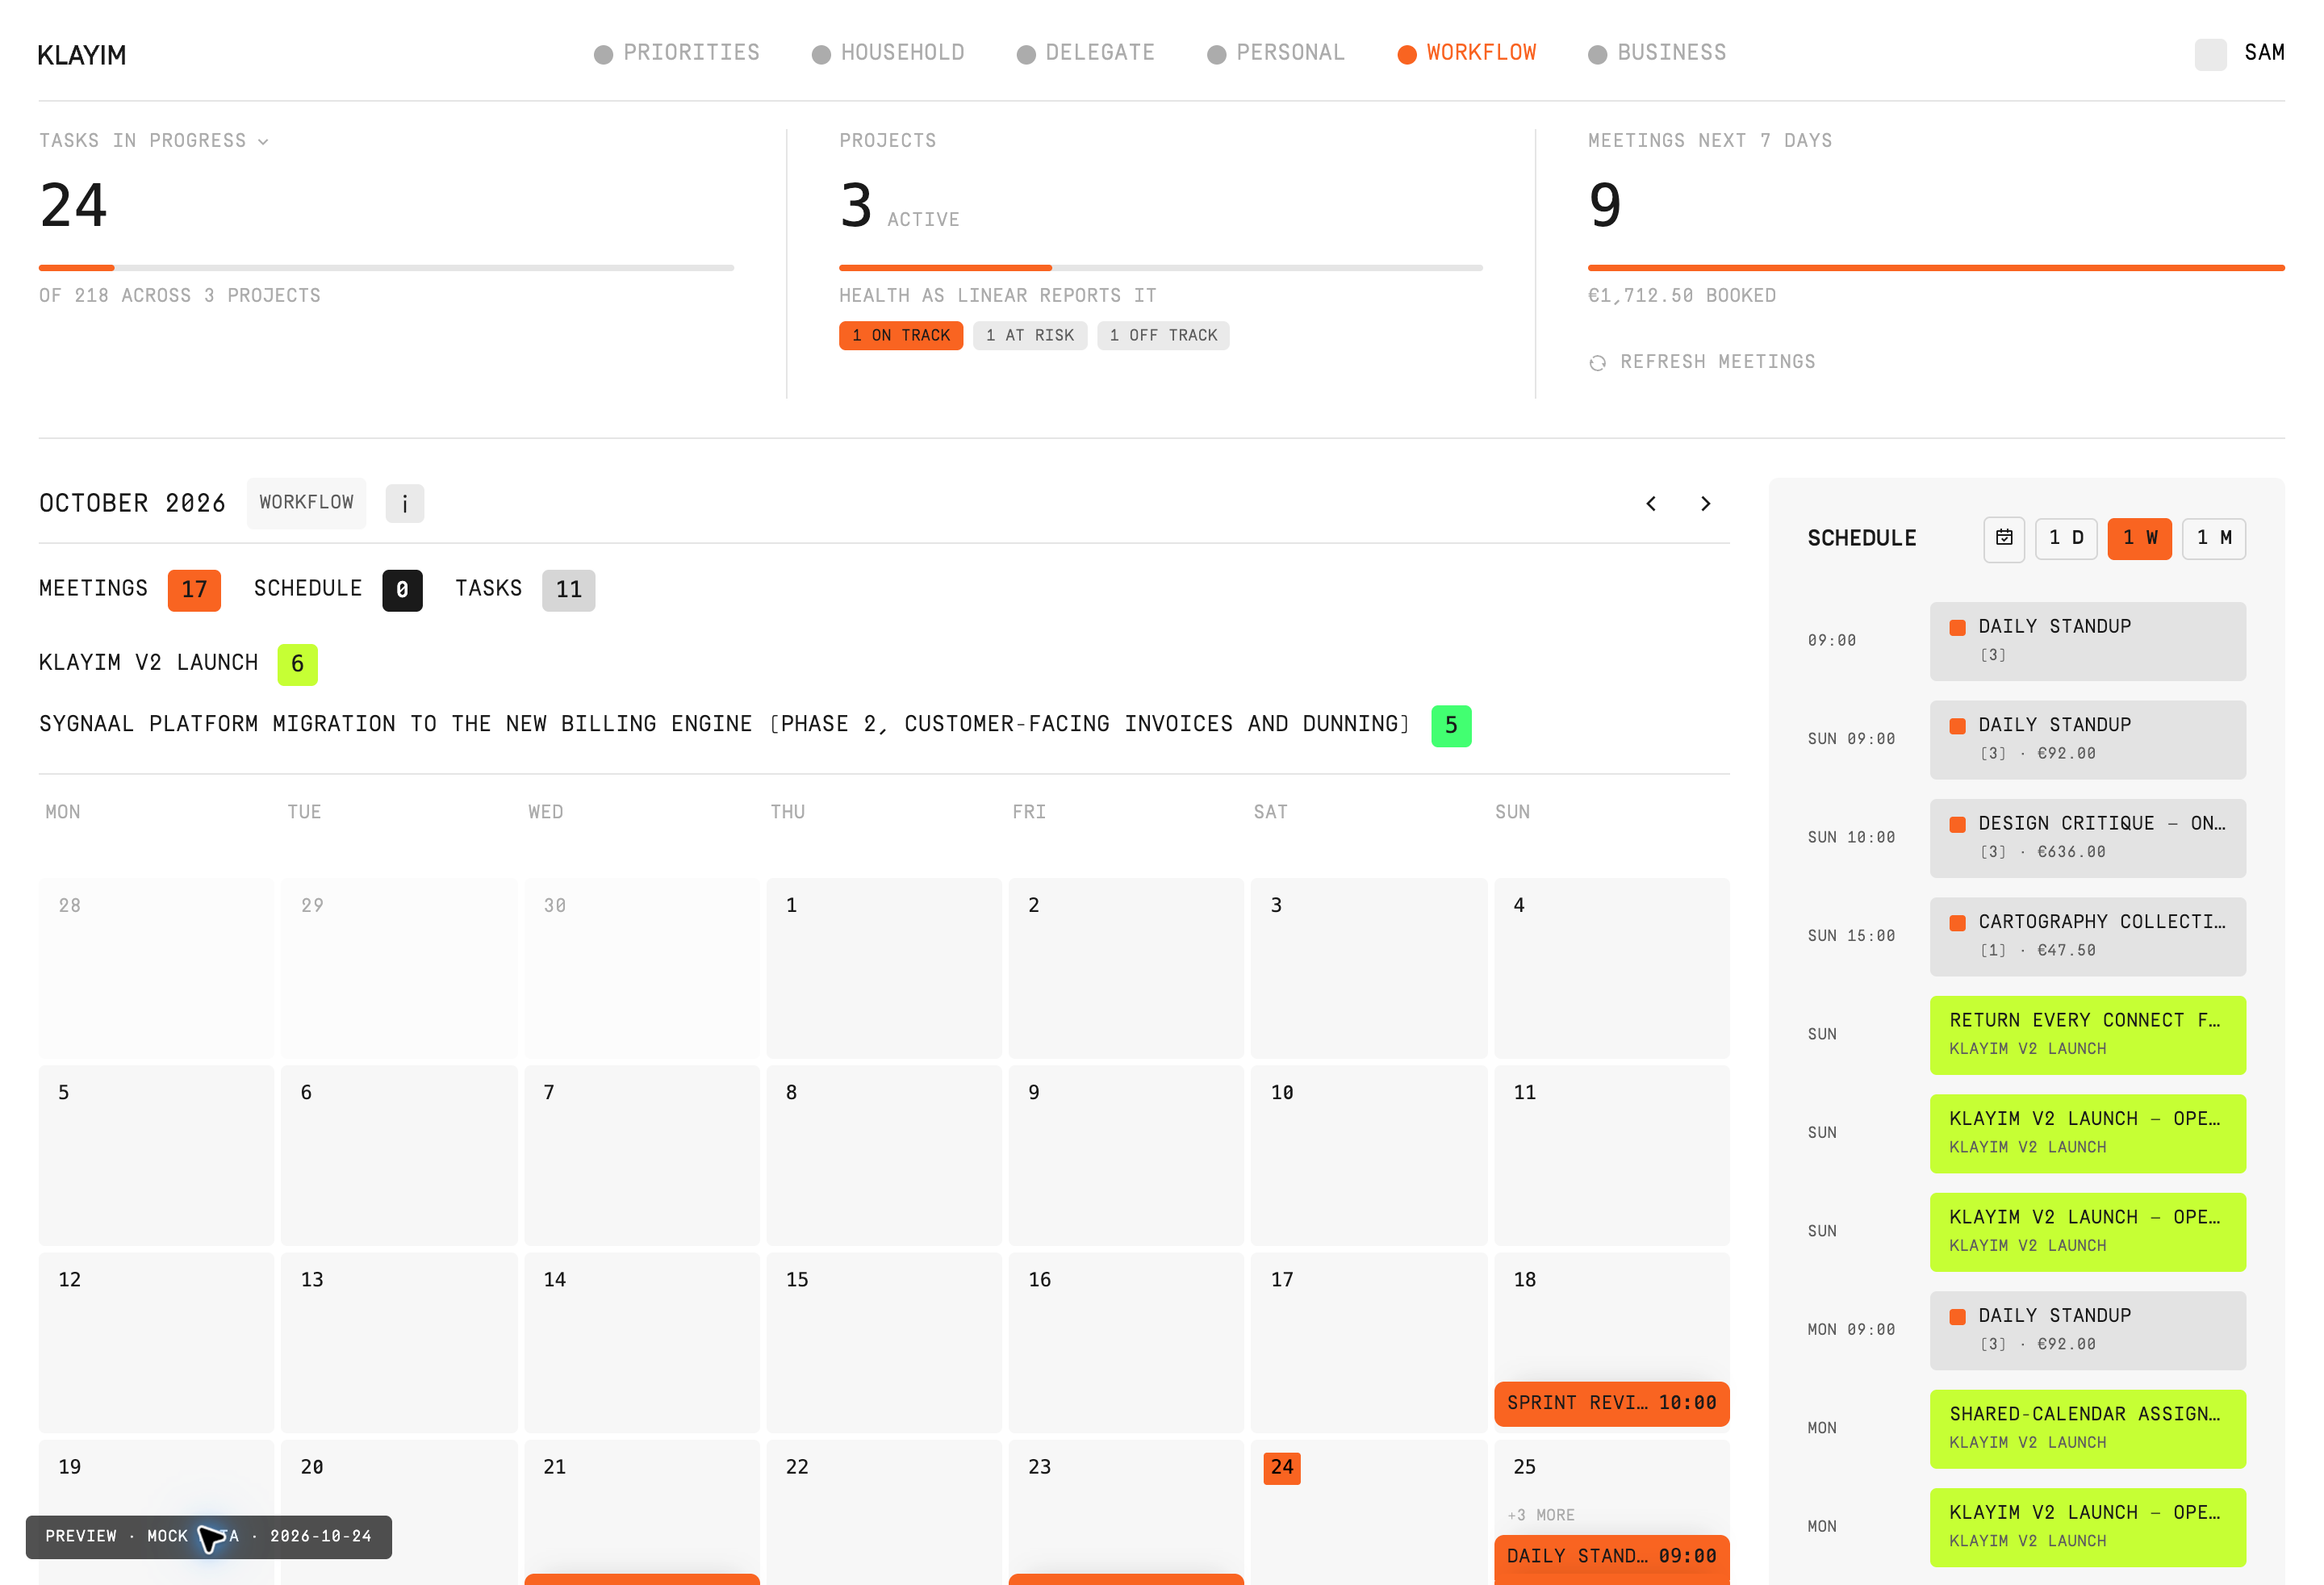Open the Shared-Calendar Assign… task card

point(2087,1429)
